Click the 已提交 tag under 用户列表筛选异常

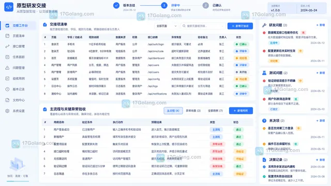tap(274, 109)
